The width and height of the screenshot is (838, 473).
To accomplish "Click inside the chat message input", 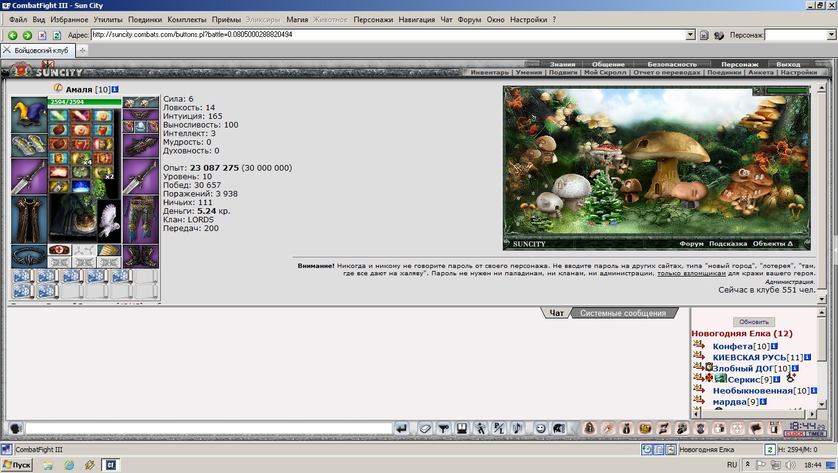I will point(209,428).
